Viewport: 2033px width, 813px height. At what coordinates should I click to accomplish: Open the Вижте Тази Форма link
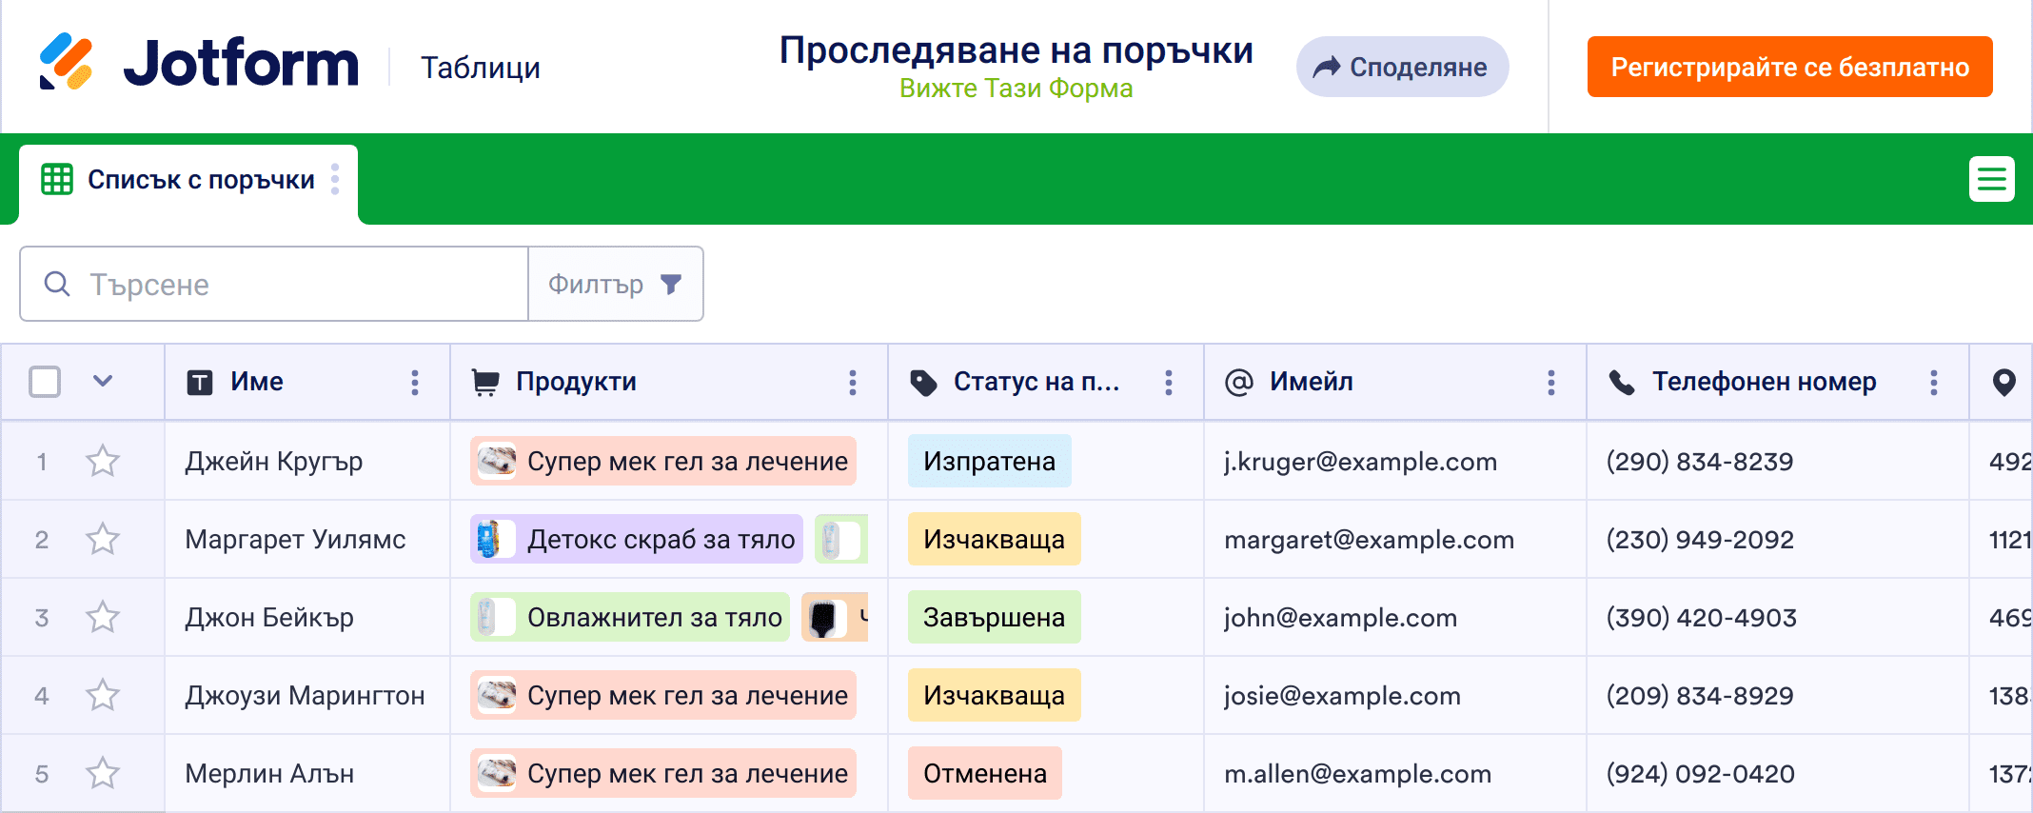click(1016, 89)
